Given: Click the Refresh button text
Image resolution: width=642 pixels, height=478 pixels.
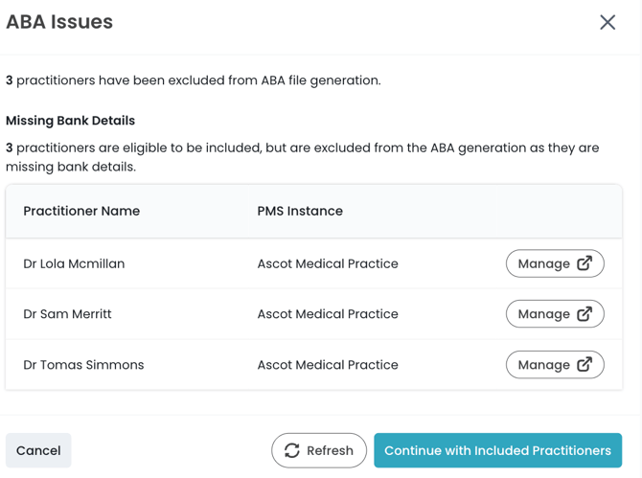Looking at the screenshot, I should tap(331, 450).
